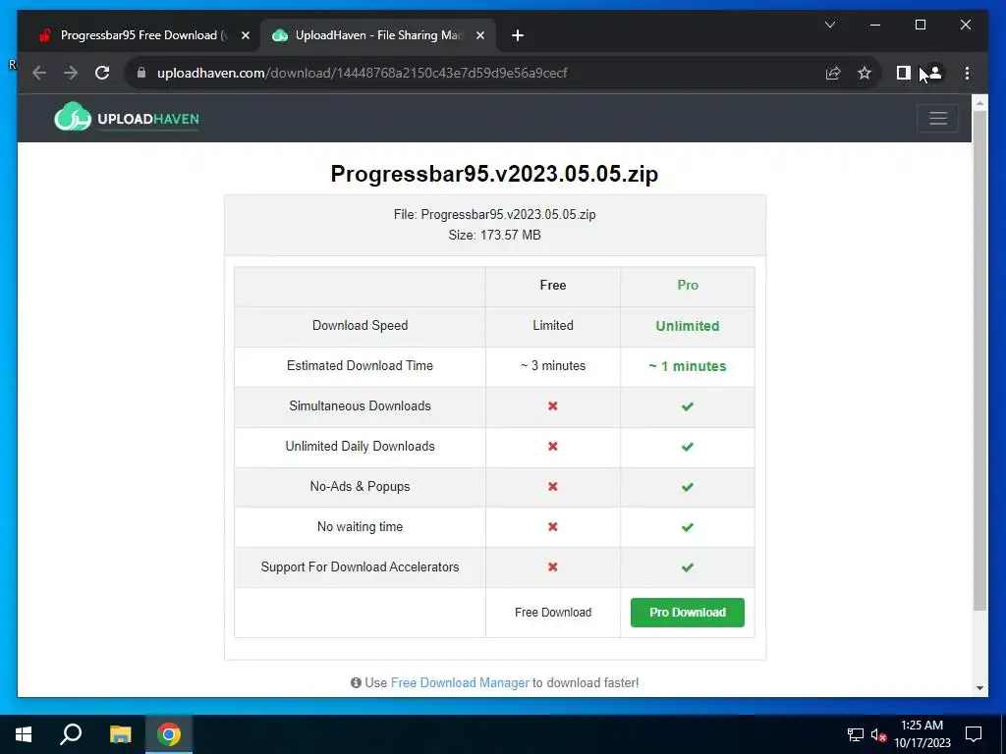Click the 'Limited' download speed cell

pos(553,326)
